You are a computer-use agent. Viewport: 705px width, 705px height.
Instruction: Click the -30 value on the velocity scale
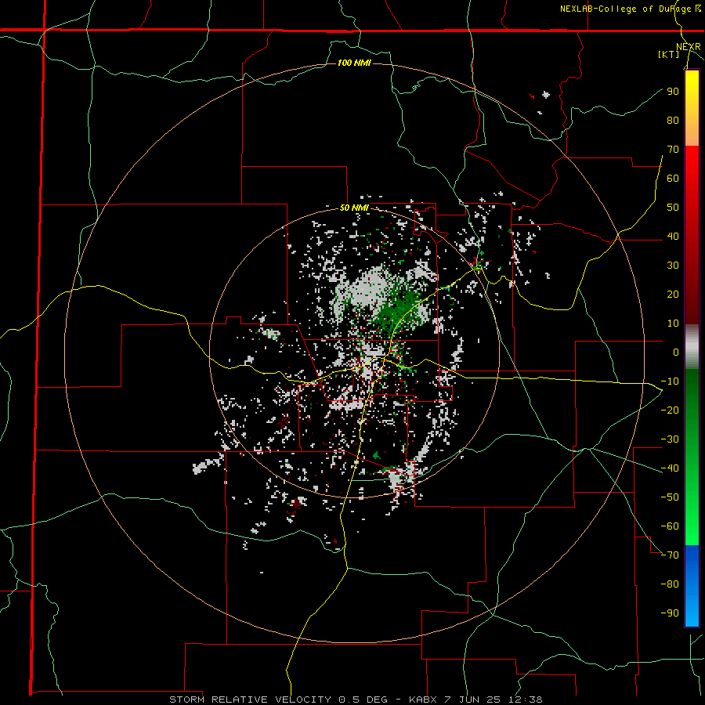670,439
